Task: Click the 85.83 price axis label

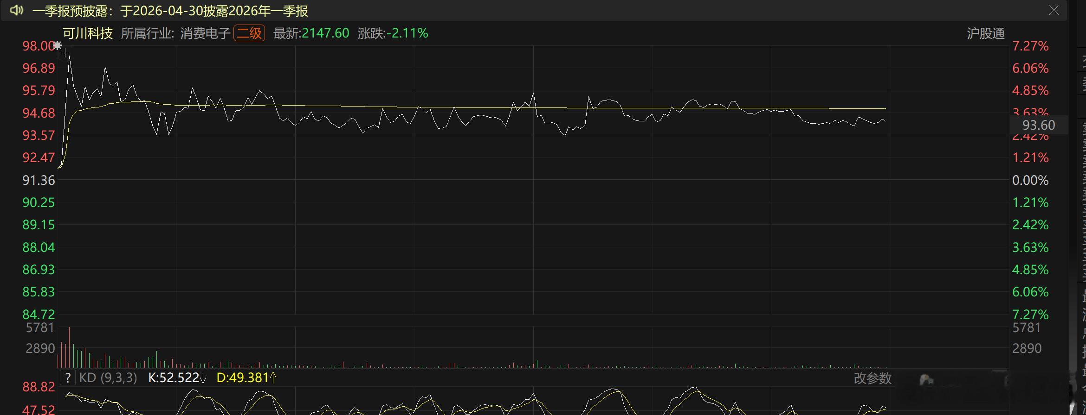Action: (x=39, y=292)
